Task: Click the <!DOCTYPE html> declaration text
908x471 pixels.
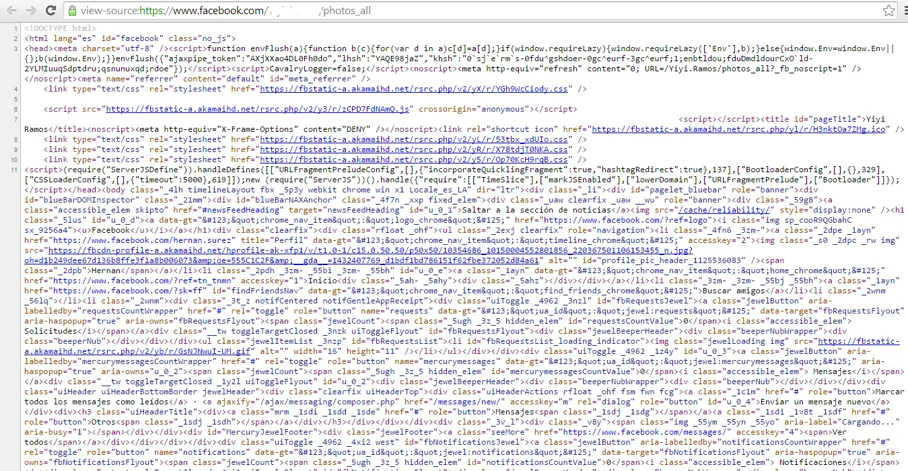Action: [x=60, y=28]
